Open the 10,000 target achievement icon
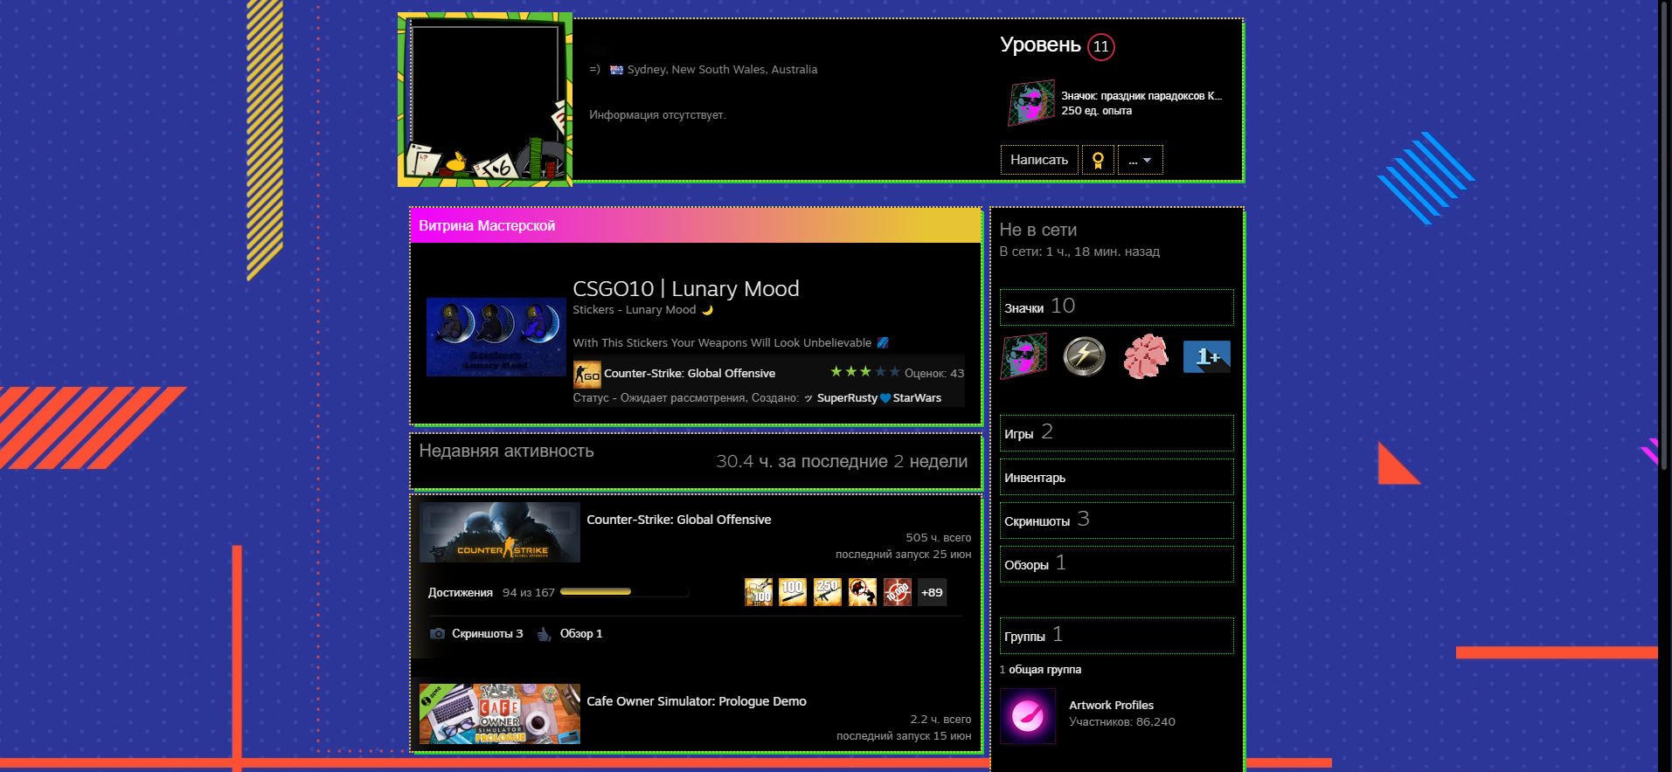1672x772 pixels. click(x=898, y=592)
